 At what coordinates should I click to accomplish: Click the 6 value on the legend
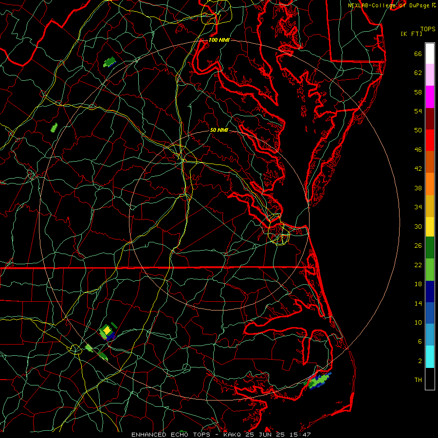(x=420, y=341)
